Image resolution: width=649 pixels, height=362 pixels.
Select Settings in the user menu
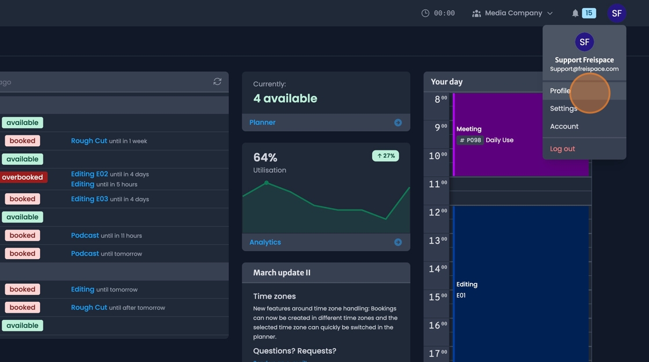click(563, 109)
